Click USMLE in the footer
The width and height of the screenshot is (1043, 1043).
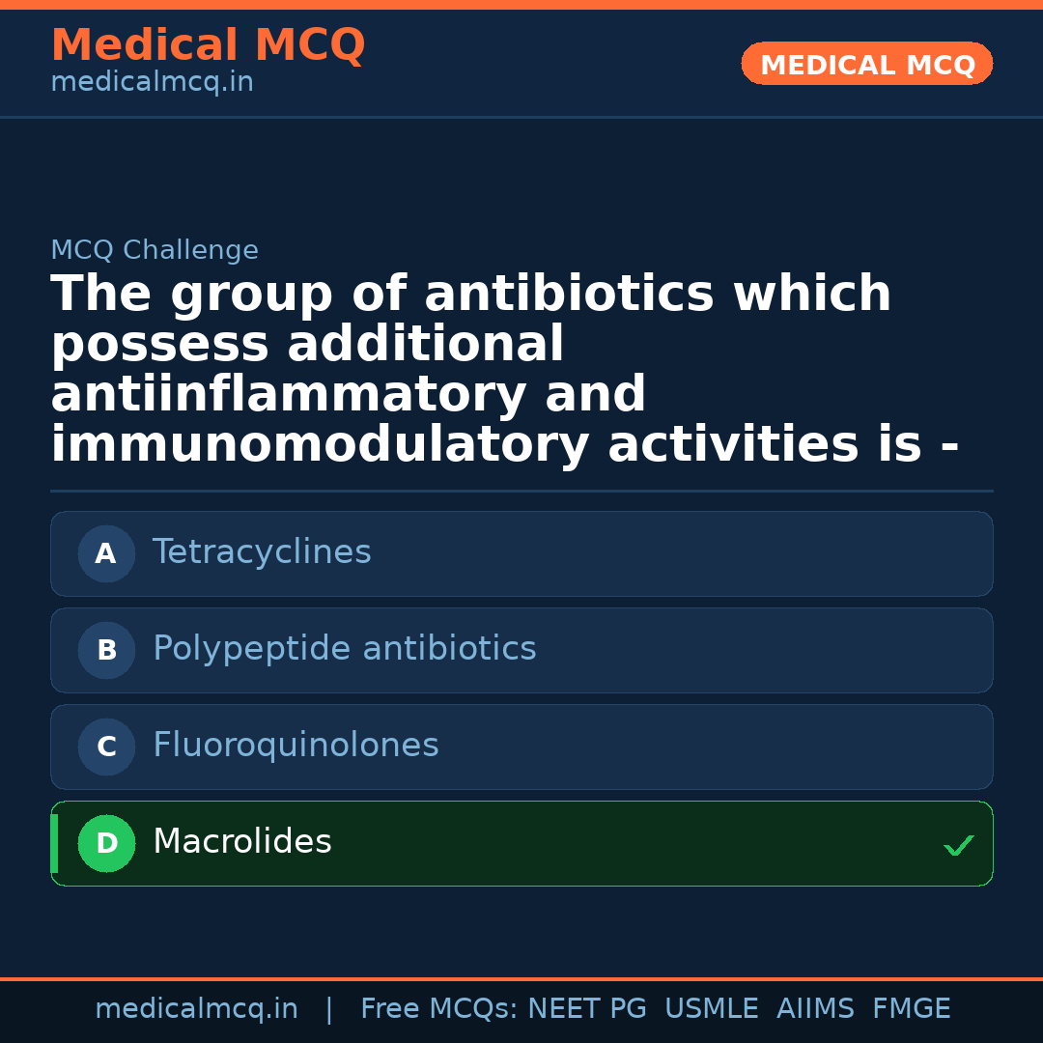pyautogui.click(x=711, y=1009)
